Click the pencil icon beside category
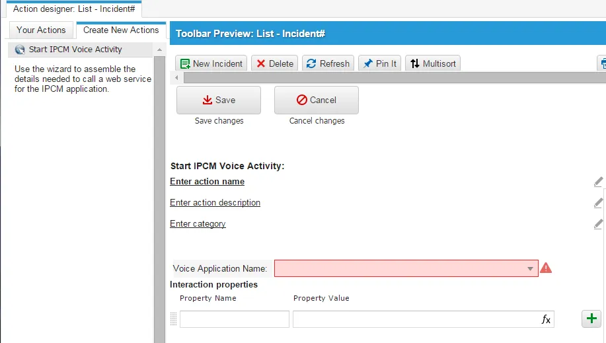The image size is (606, 343). click(x=598, y=224)
